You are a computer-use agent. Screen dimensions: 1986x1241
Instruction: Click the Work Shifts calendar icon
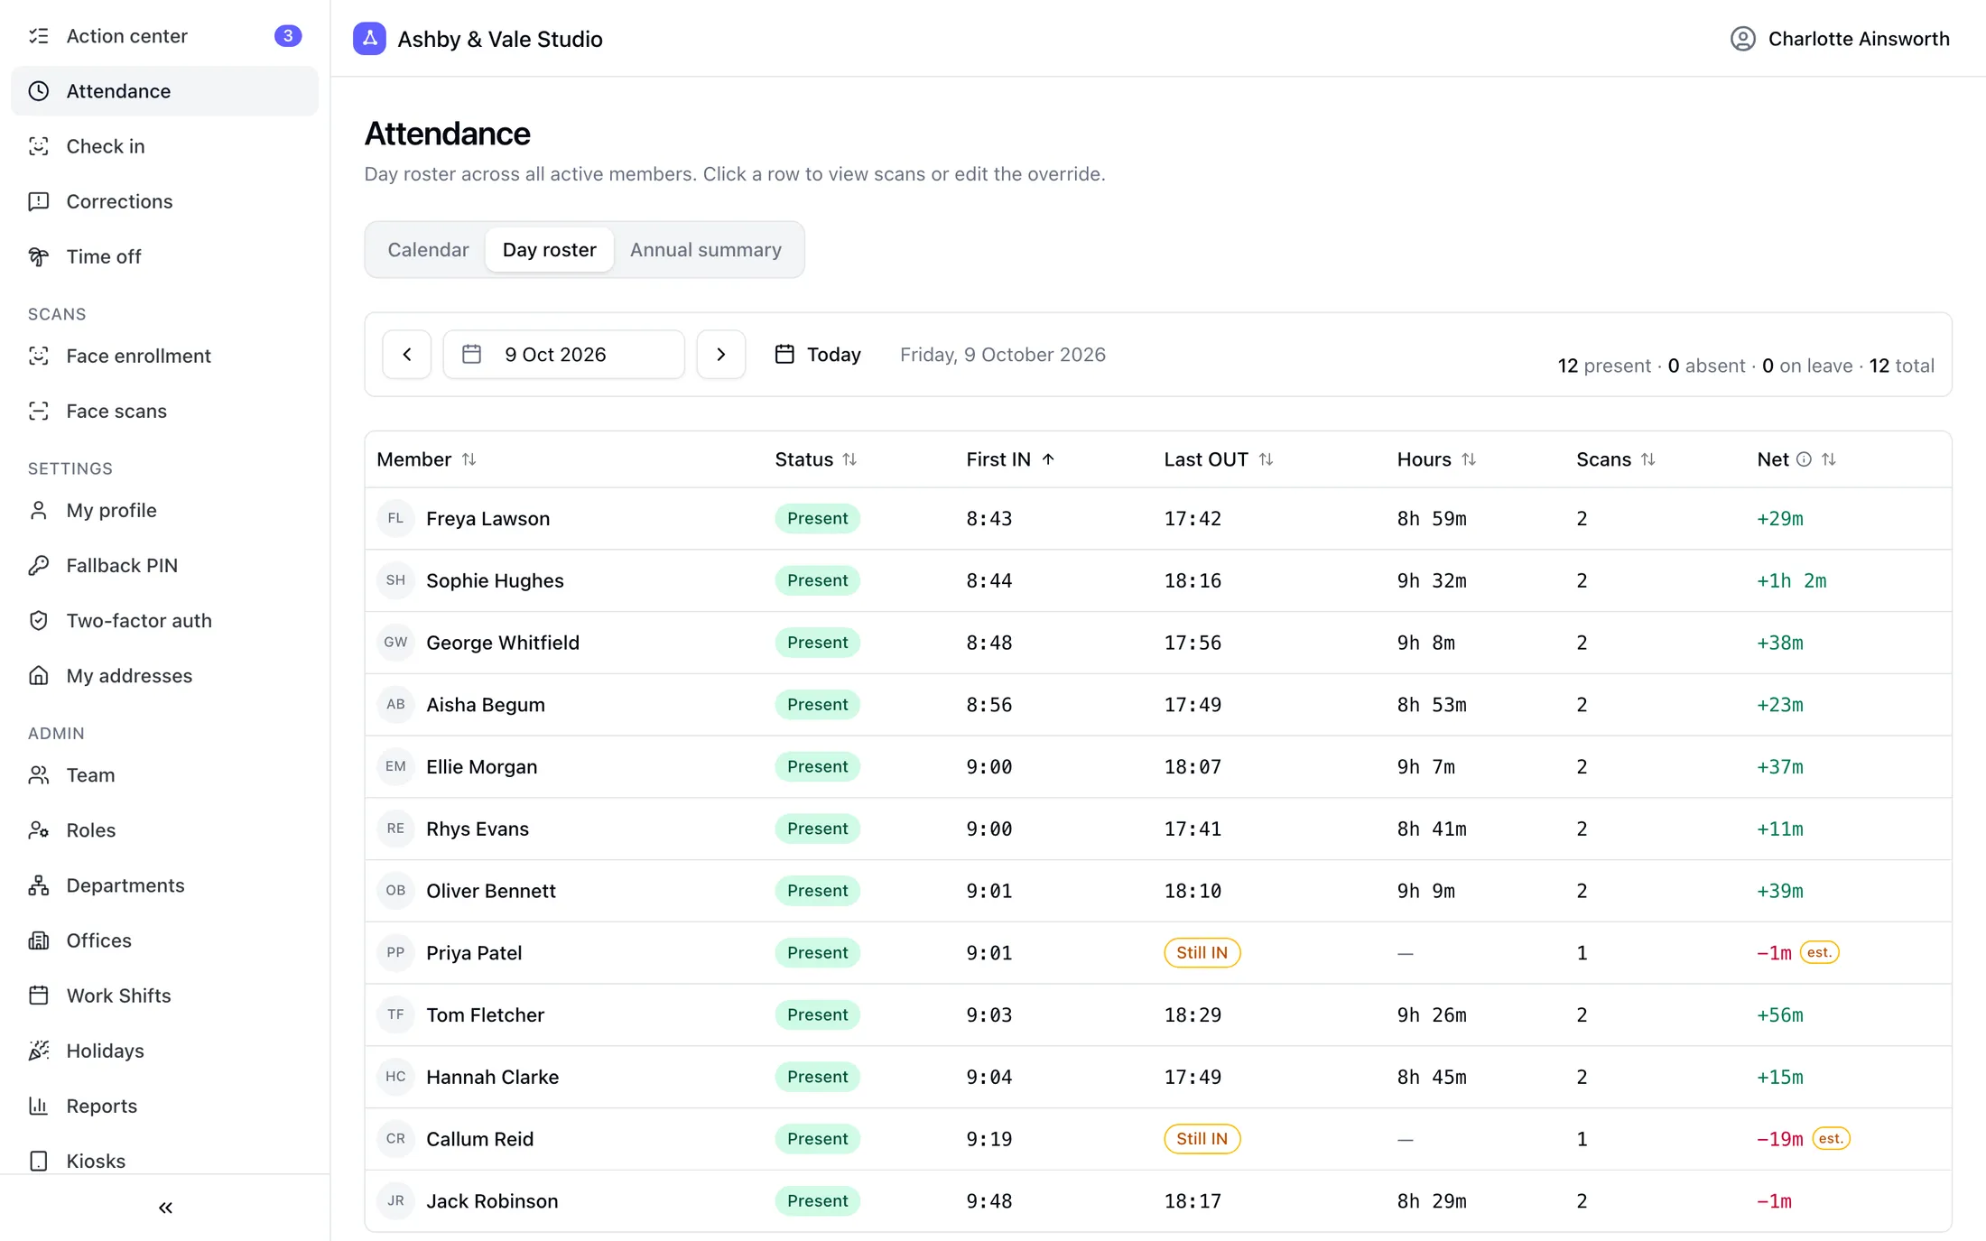39,995
